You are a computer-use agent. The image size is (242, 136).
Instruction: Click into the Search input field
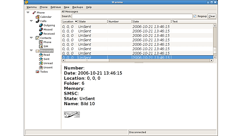tap(132, 16)
